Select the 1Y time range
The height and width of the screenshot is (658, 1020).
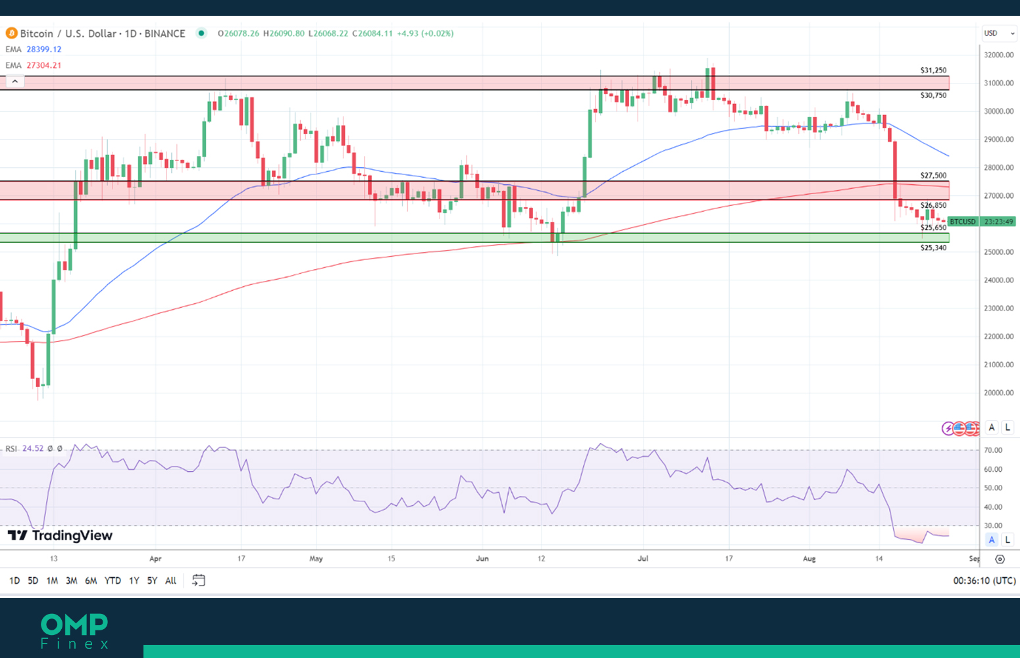[134, 580]
